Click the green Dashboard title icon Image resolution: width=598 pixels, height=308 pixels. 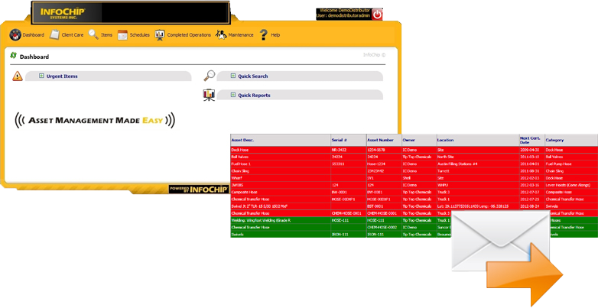point(13,56)
